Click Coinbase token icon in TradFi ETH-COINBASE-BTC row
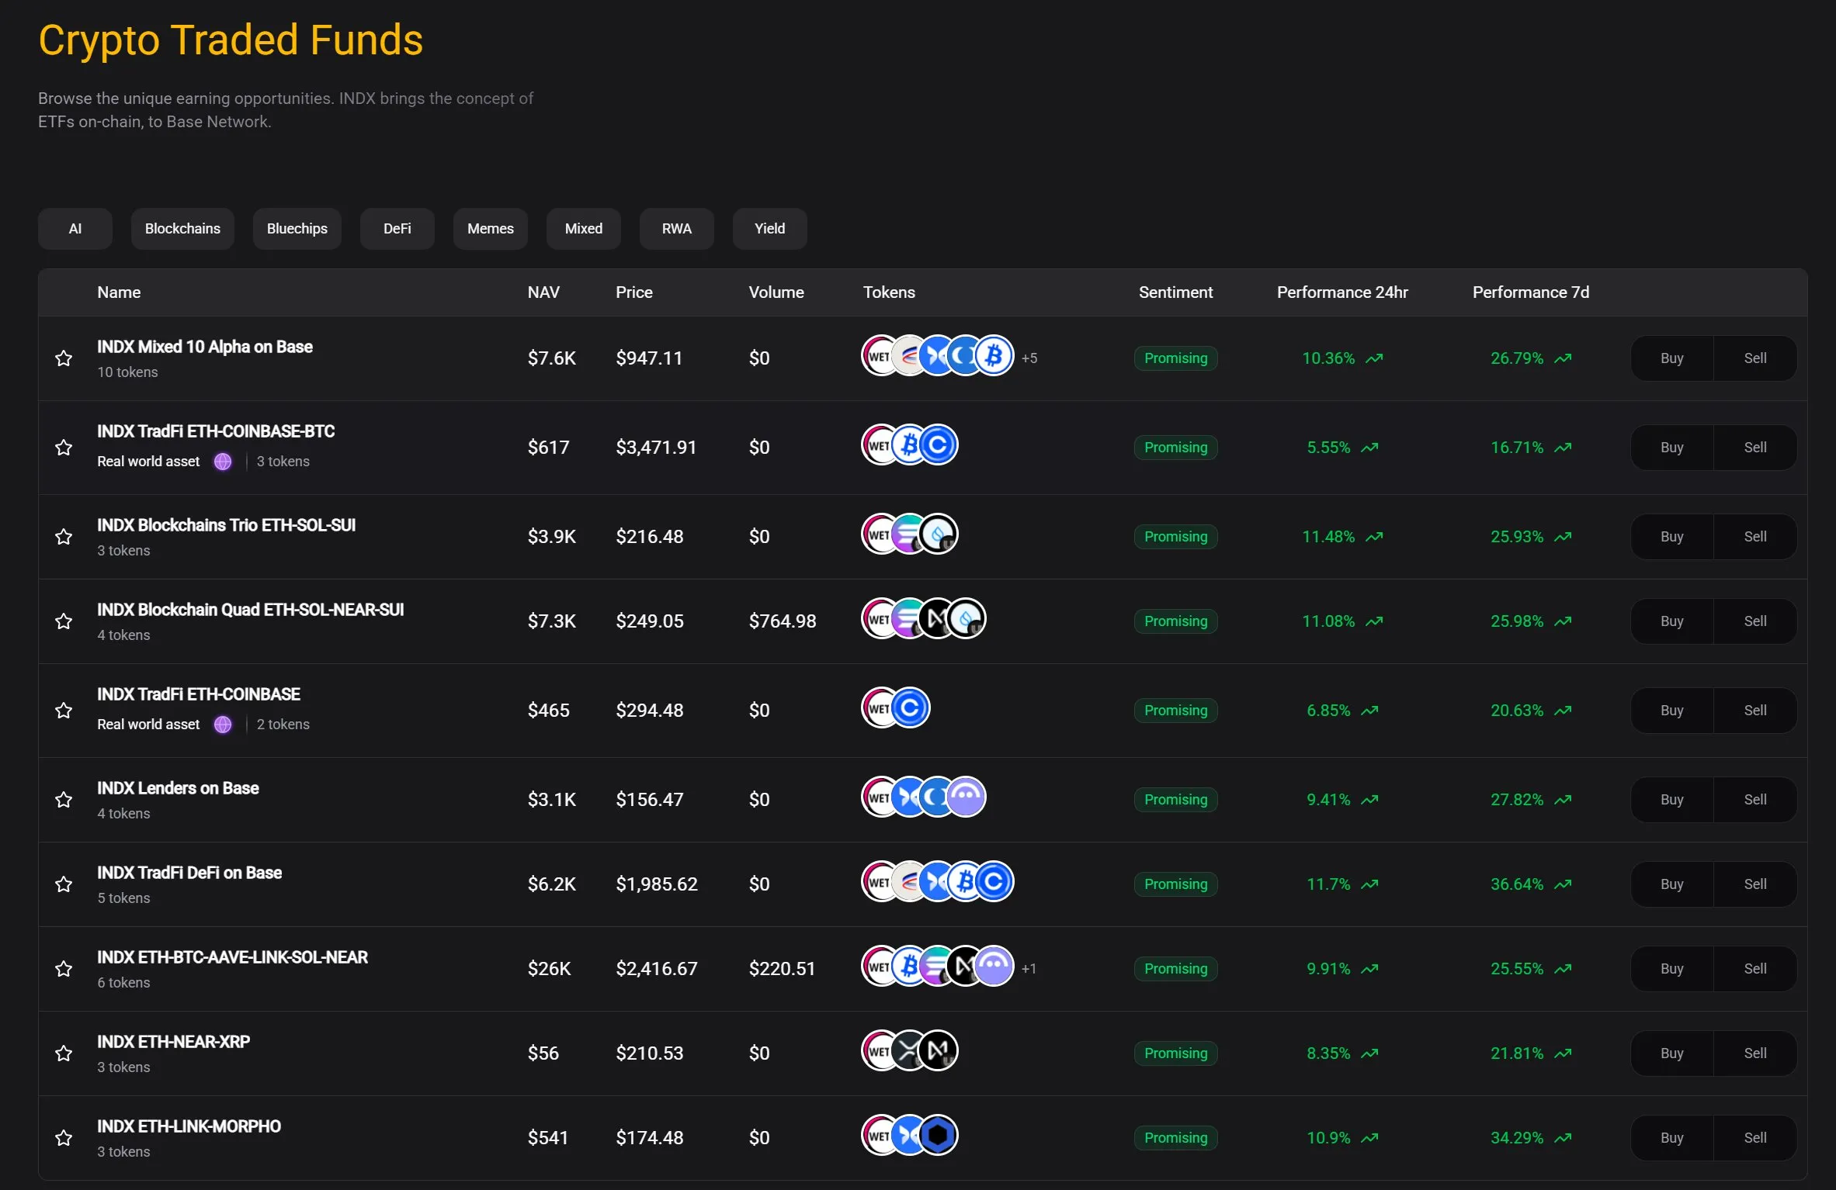This screenshot has width=1836, height=1190. pyautogui.click(x=939, y=445)
